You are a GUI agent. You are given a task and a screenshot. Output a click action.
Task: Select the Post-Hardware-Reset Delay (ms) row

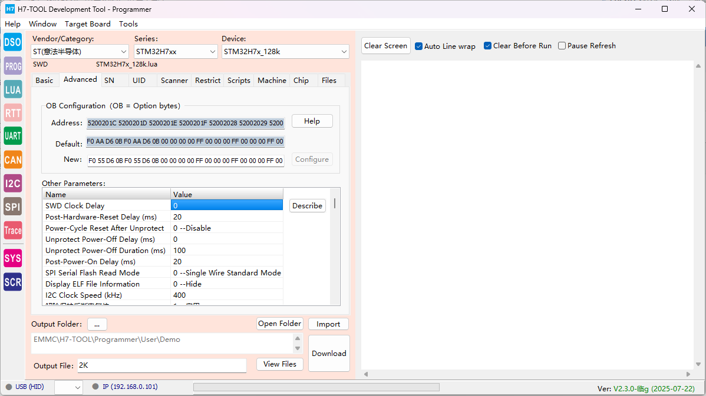(x=163, y=217)
